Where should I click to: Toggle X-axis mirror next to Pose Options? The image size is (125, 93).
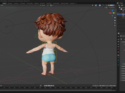pyautogui.click(x=107, y=7)
